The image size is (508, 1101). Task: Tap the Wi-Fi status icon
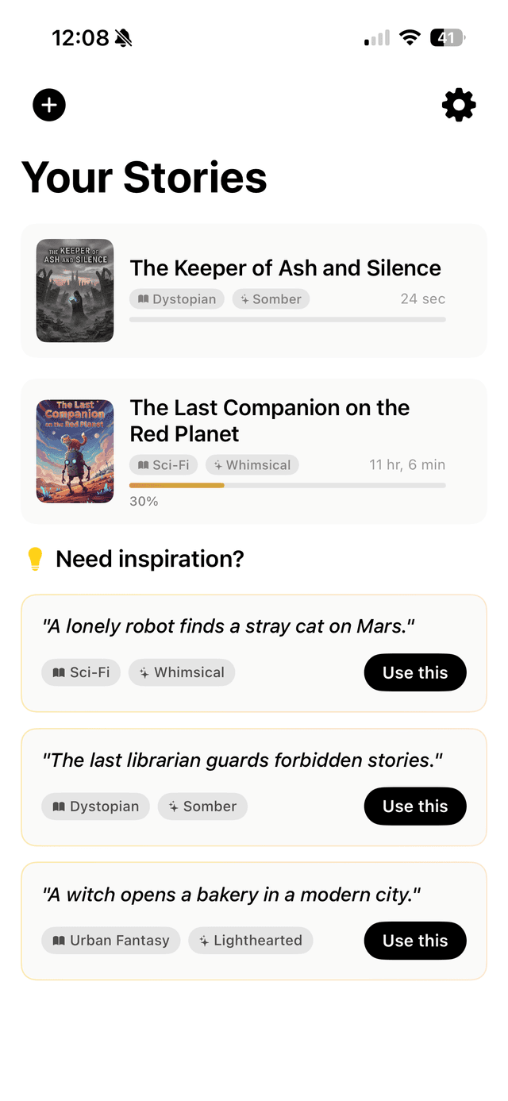tap(410, 37)
